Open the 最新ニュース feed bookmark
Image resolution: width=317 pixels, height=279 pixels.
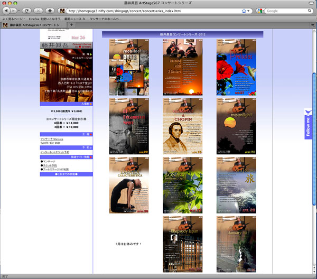[x=74, y=19]
